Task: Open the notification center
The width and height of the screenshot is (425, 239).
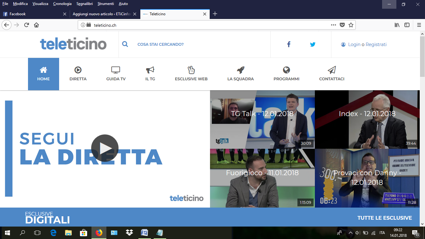Action: [415, 233]
